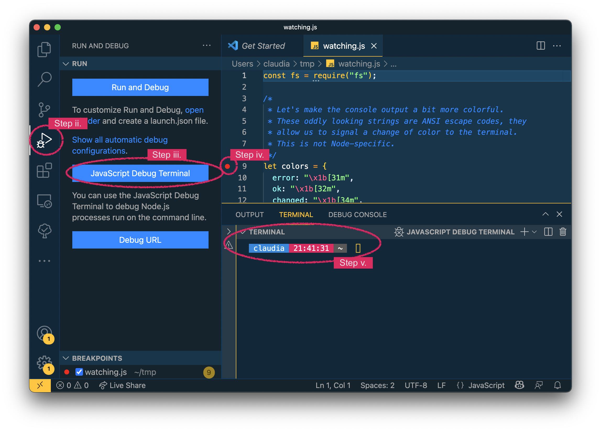The height and width of the screenshot is (431, 601).
Task: Start Live Share session from status bar
Action: pos(122,385)
